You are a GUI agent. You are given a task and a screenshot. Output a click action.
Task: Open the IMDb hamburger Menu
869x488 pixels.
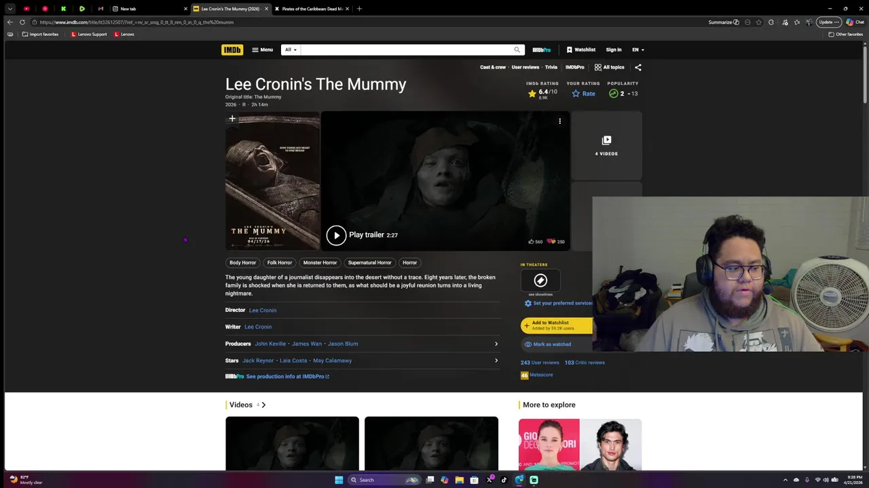coord(262,49)
